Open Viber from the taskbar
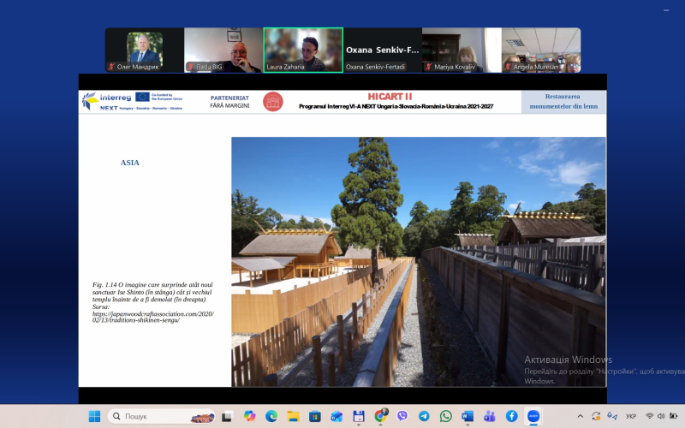Viewport: 685px width, 428px height. 402,416
